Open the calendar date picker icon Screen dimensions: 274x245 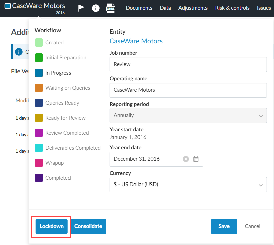(x=196, y=159)
